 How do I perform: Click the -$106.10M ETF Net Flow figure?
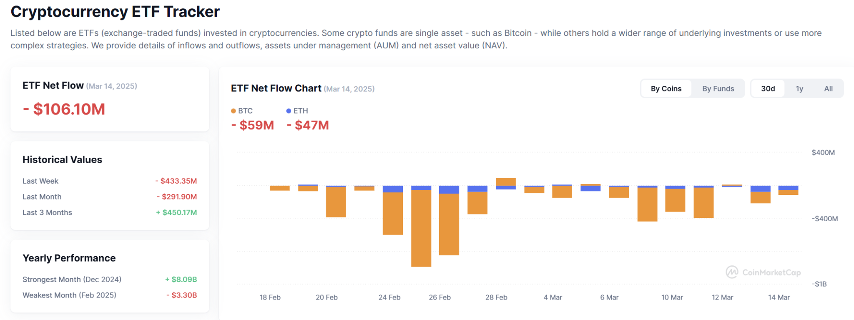[x=64, y=109]
